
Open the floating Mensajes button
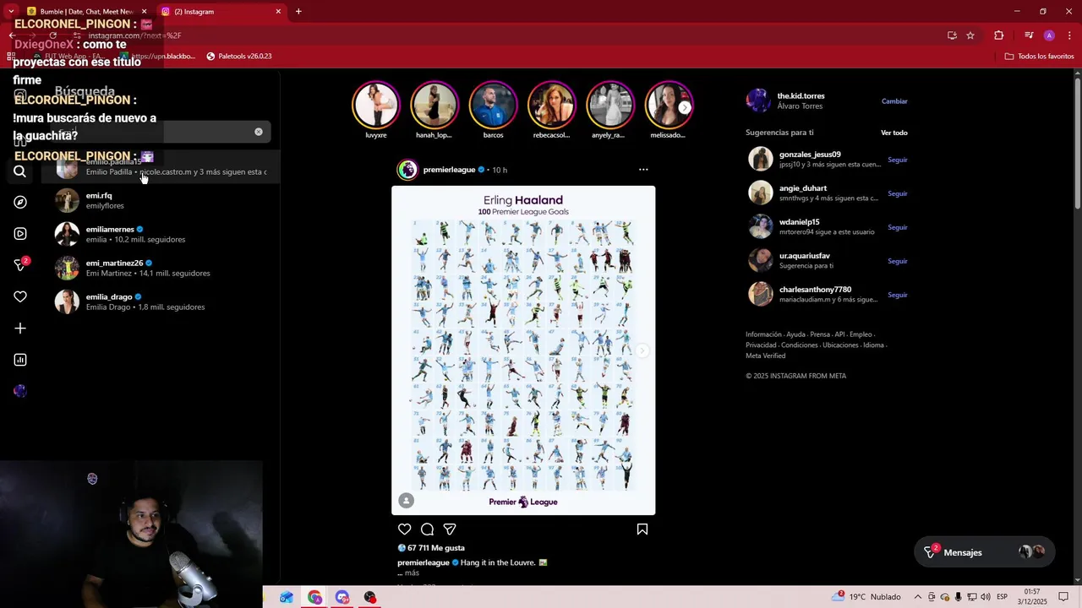[983, 552]
